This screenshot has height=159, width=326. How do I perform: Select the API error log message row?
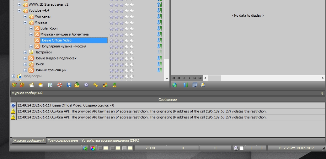click(x=142, y=111)
